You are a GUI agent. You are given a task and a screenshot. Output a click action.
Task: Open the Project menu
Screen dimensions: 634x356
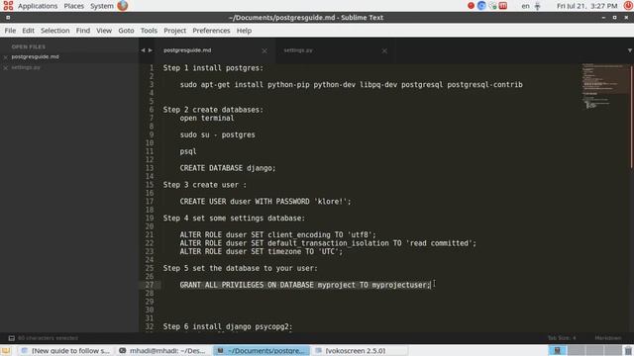click(174, 31)
